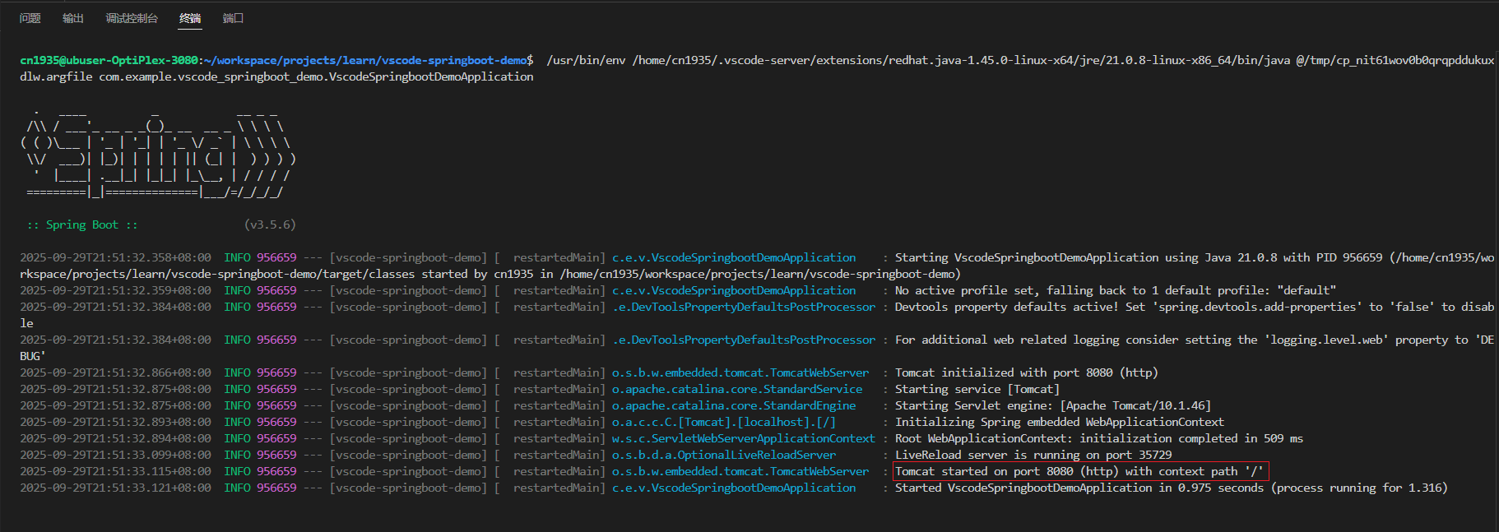The image size is (1499, 532).
Task: Open the 输出 tab
Action: (73, 18)
